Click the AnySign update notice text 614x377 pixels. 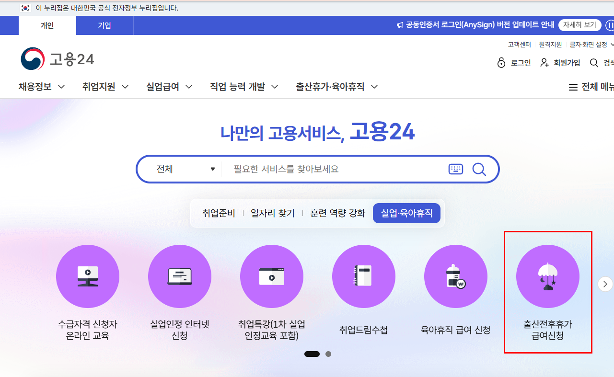tap(480, 25)
